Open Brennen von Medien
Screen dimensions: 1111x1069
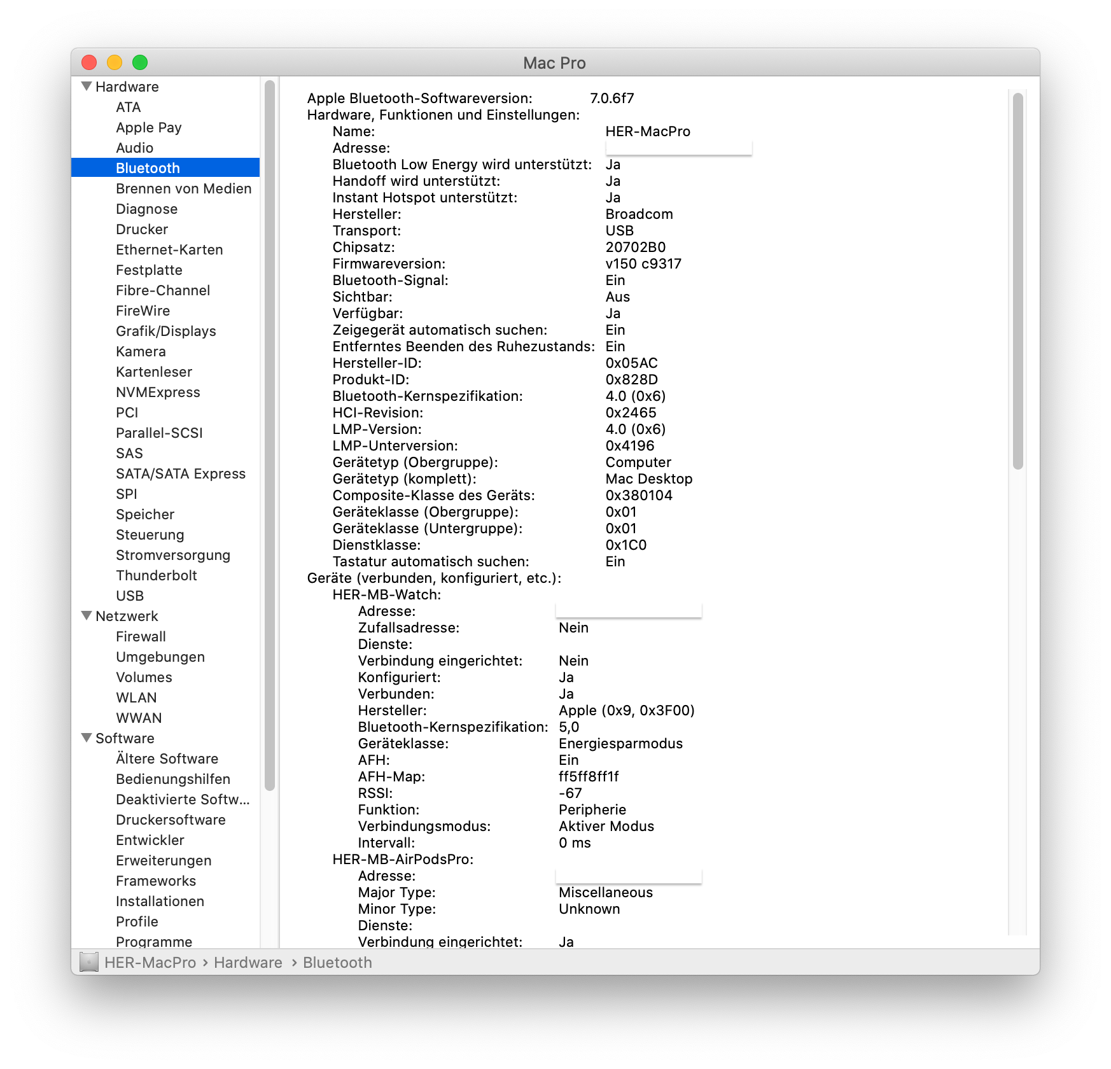184,188
